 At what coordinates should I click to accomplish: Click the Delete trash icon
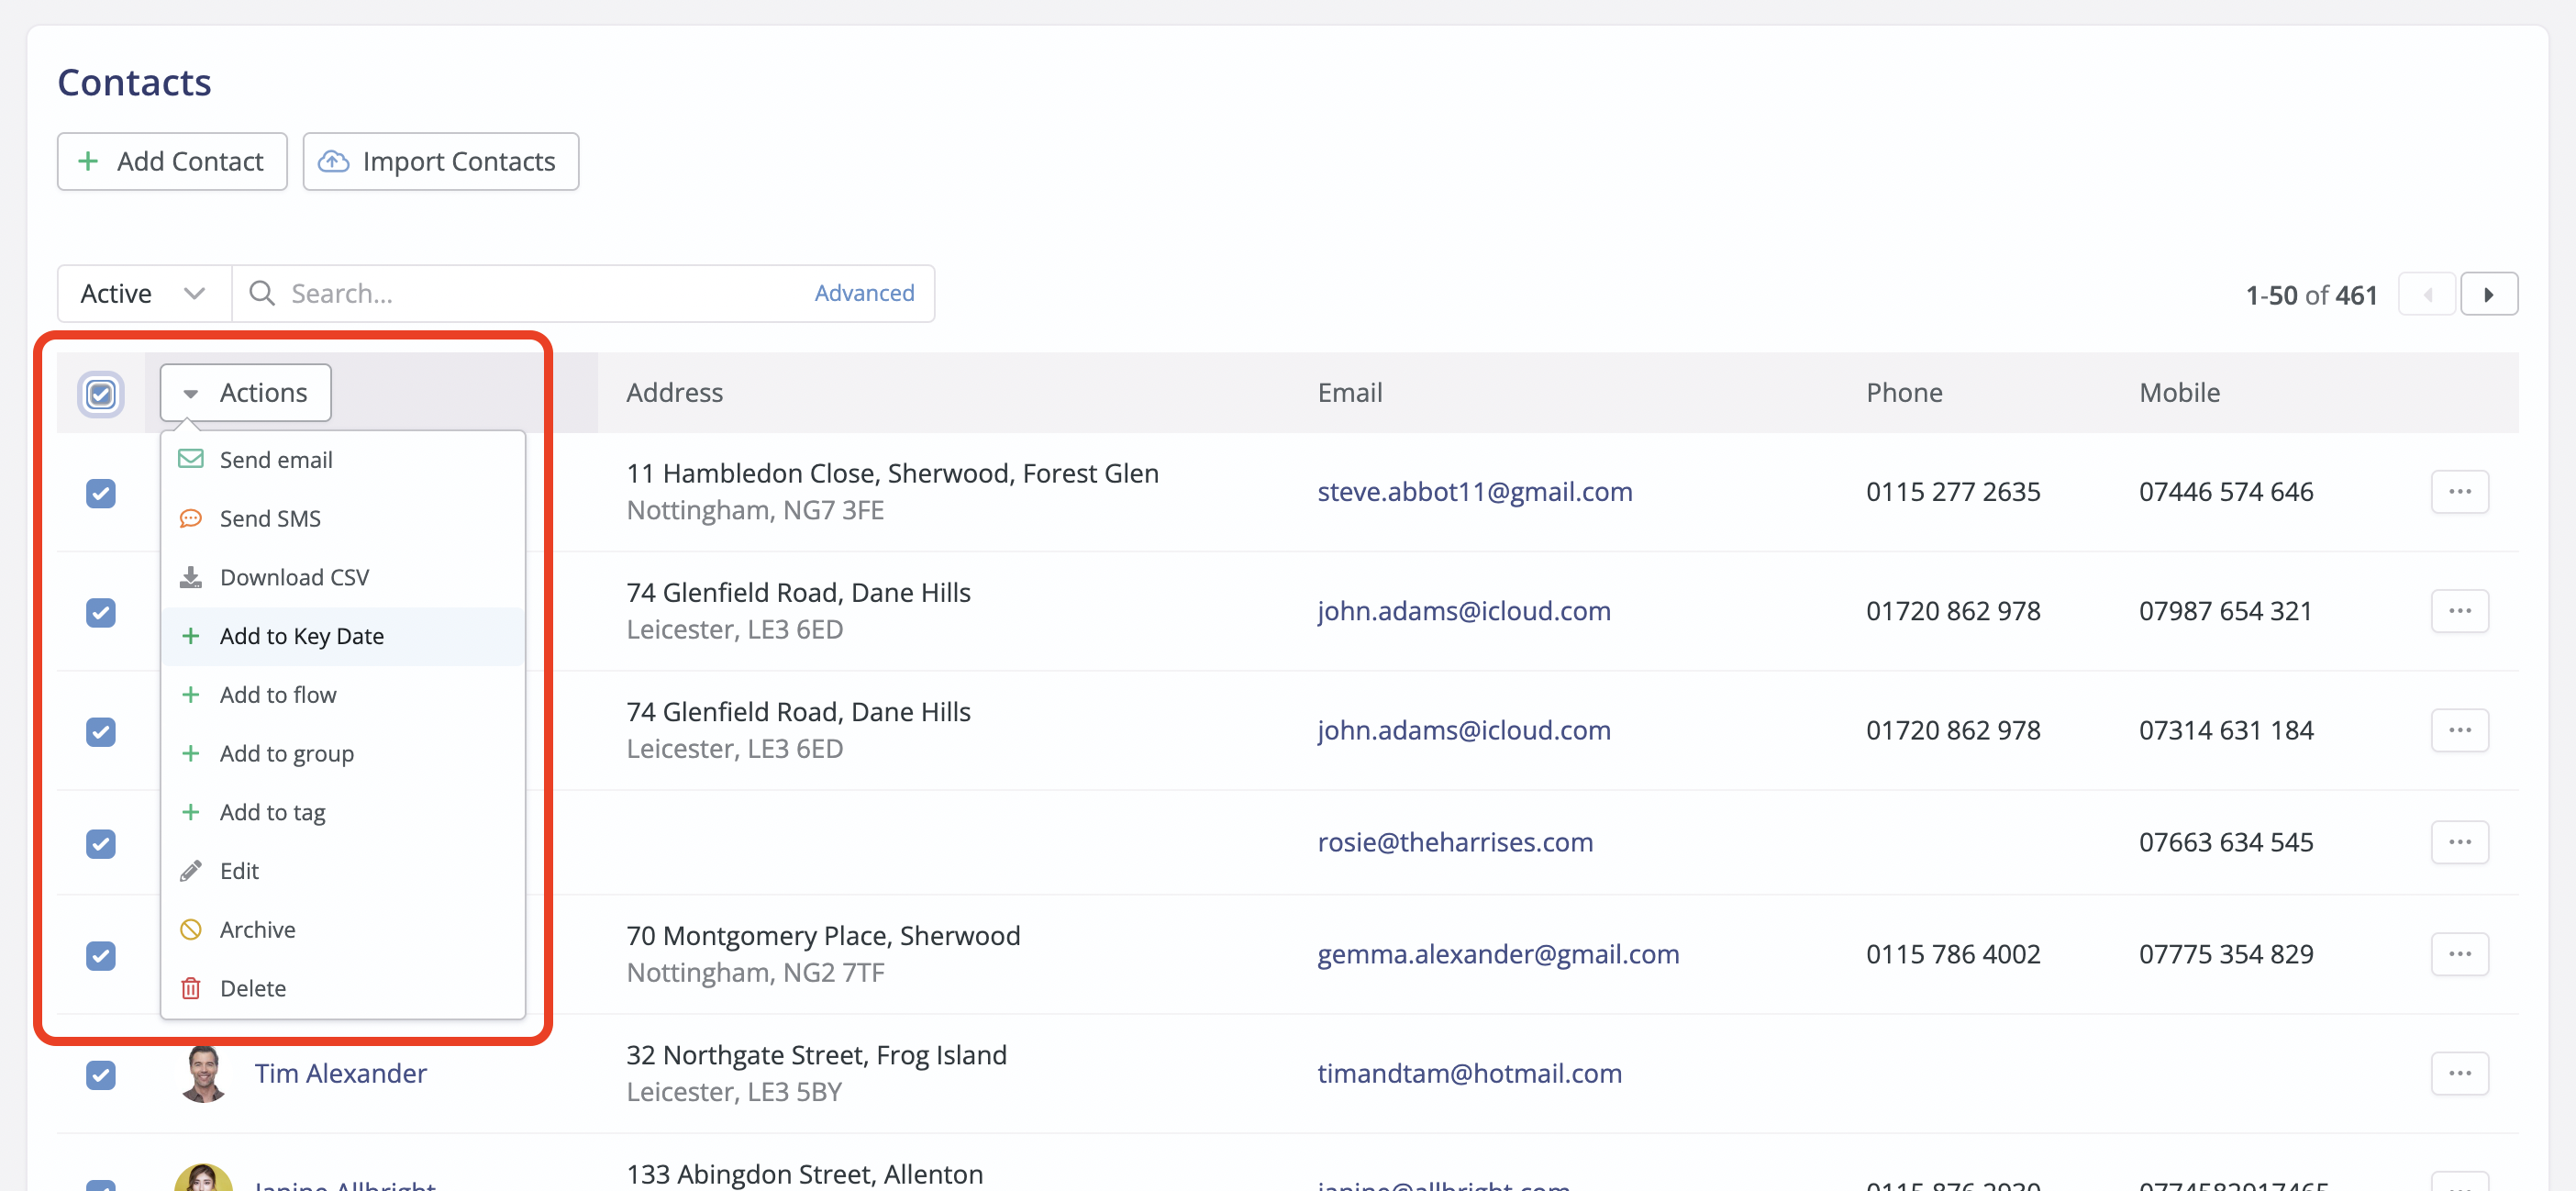point(191,988)
